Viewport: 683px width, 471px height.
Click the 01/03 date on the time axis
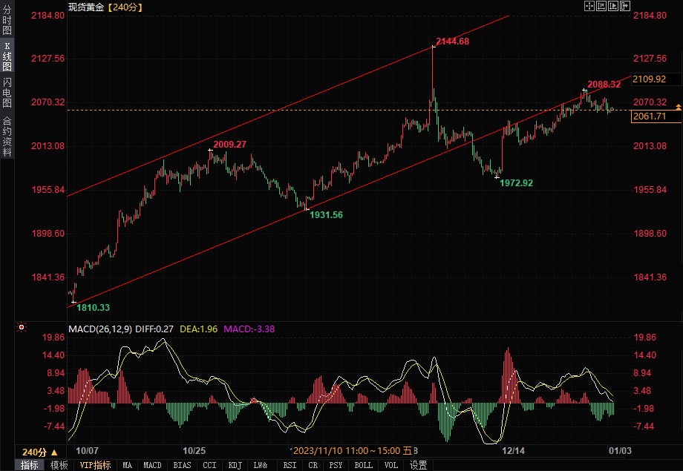click(x=620, y=450)
